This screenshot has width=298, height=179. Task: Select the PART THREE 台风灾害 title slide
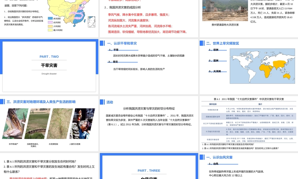click(148, 170)
